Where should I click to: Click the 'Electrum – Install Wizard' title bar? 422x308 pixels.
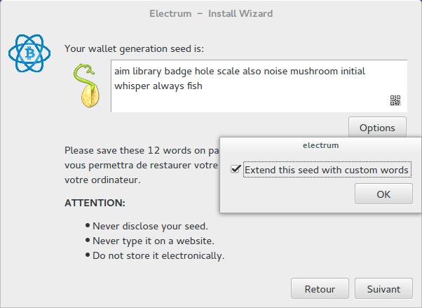click(x=211, y=13)
